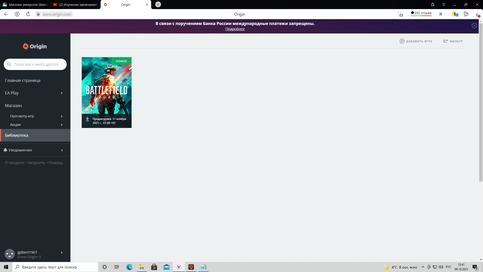Open the jgilbert1967 avatar icon
483x272 pixels.
tap(10, 254)
